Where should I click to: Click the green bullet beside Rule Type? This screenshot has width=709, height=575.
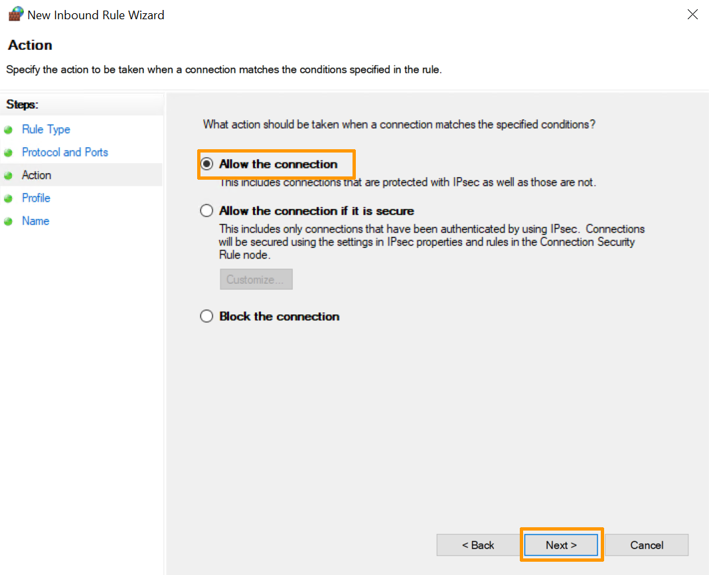tap(9, 130)
